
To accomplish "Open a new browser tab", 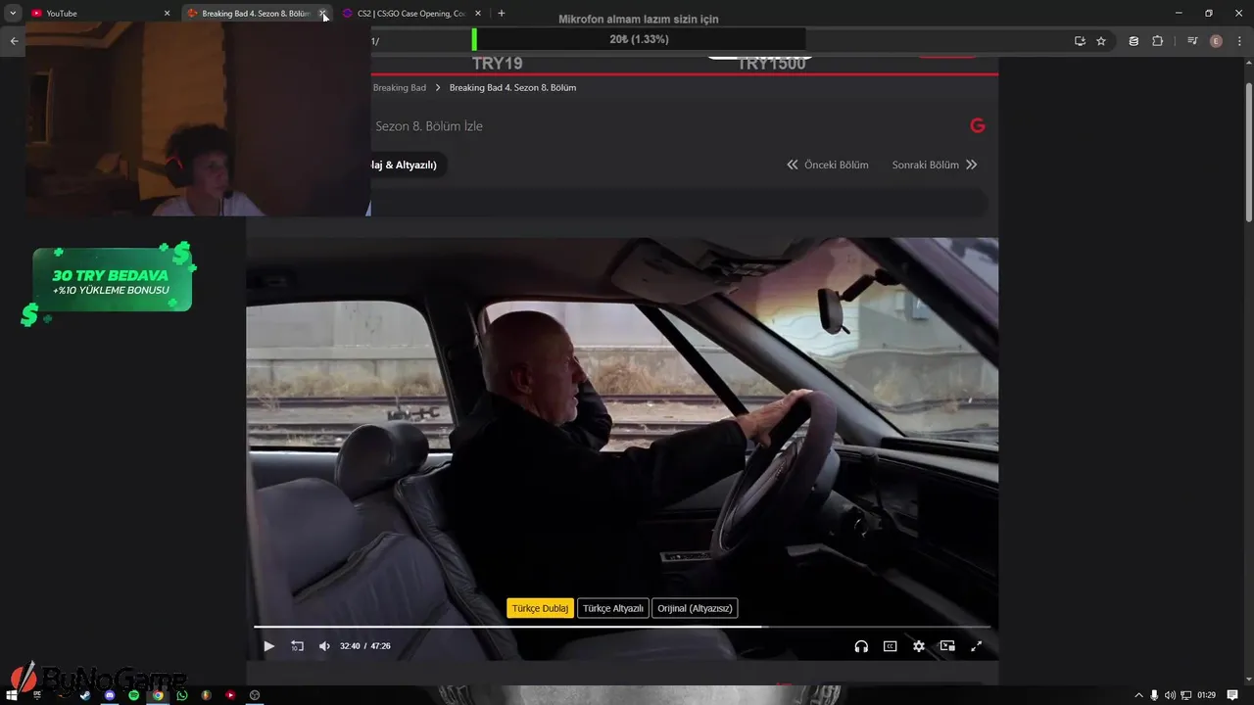I will coord(502,13).
